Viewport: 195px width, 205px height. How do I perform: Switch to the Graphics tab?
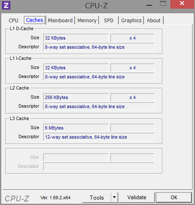pos(131,20)
